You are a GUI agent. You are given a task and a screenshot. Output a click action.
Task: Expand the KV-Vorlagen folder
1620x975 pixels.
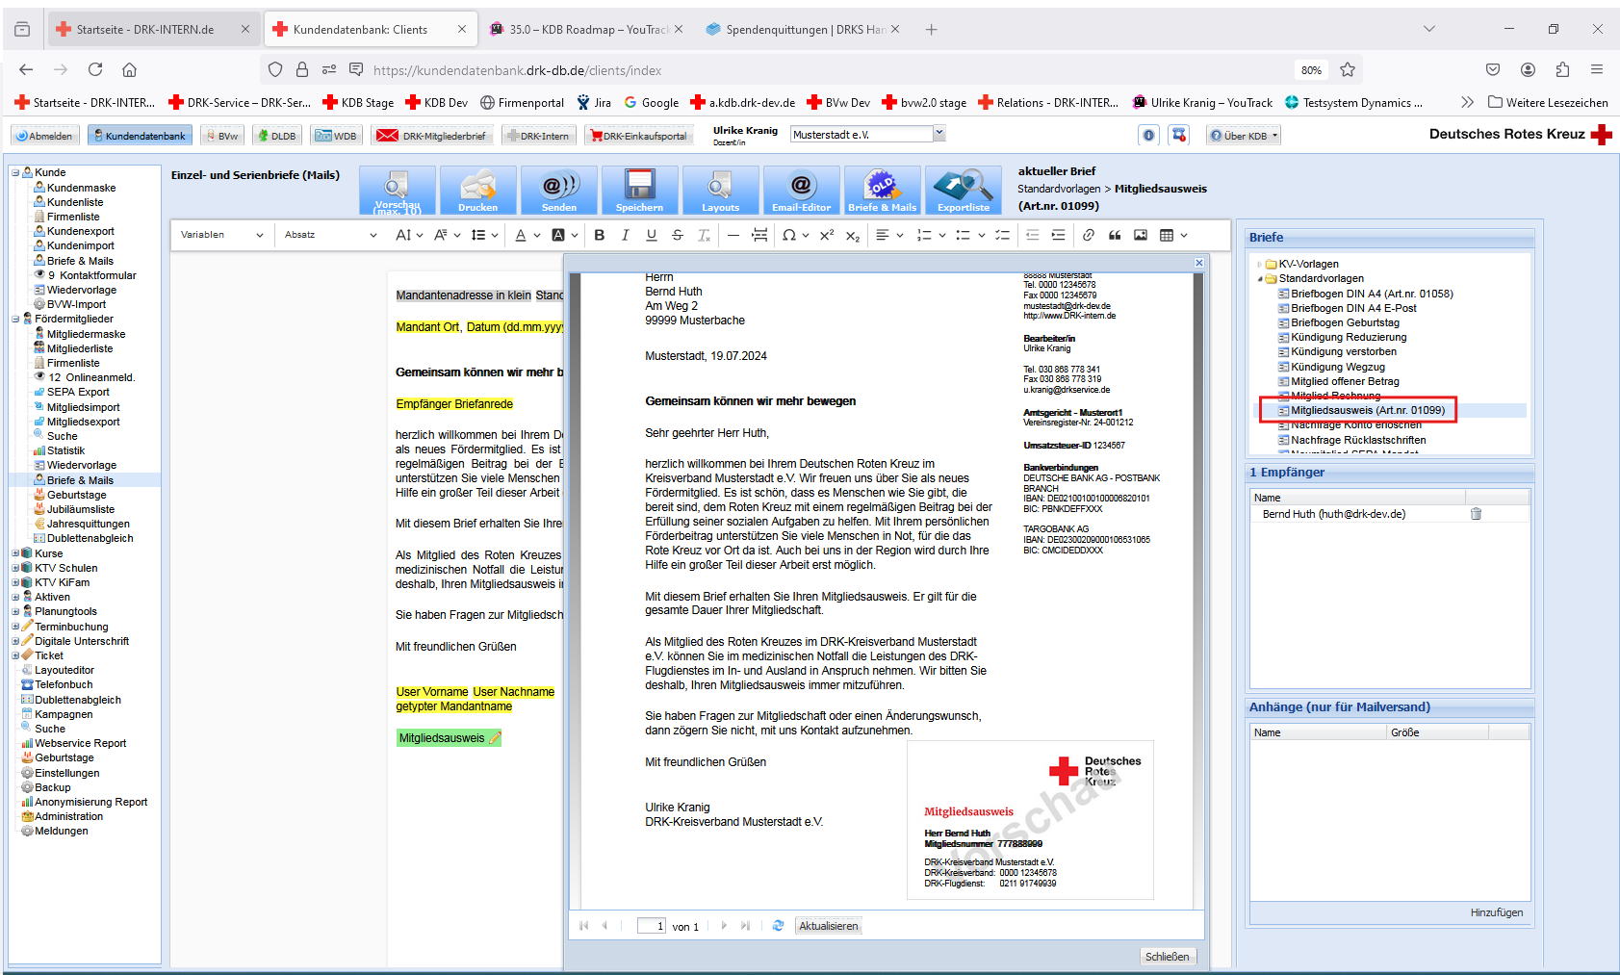click(x=1260, y=264)
